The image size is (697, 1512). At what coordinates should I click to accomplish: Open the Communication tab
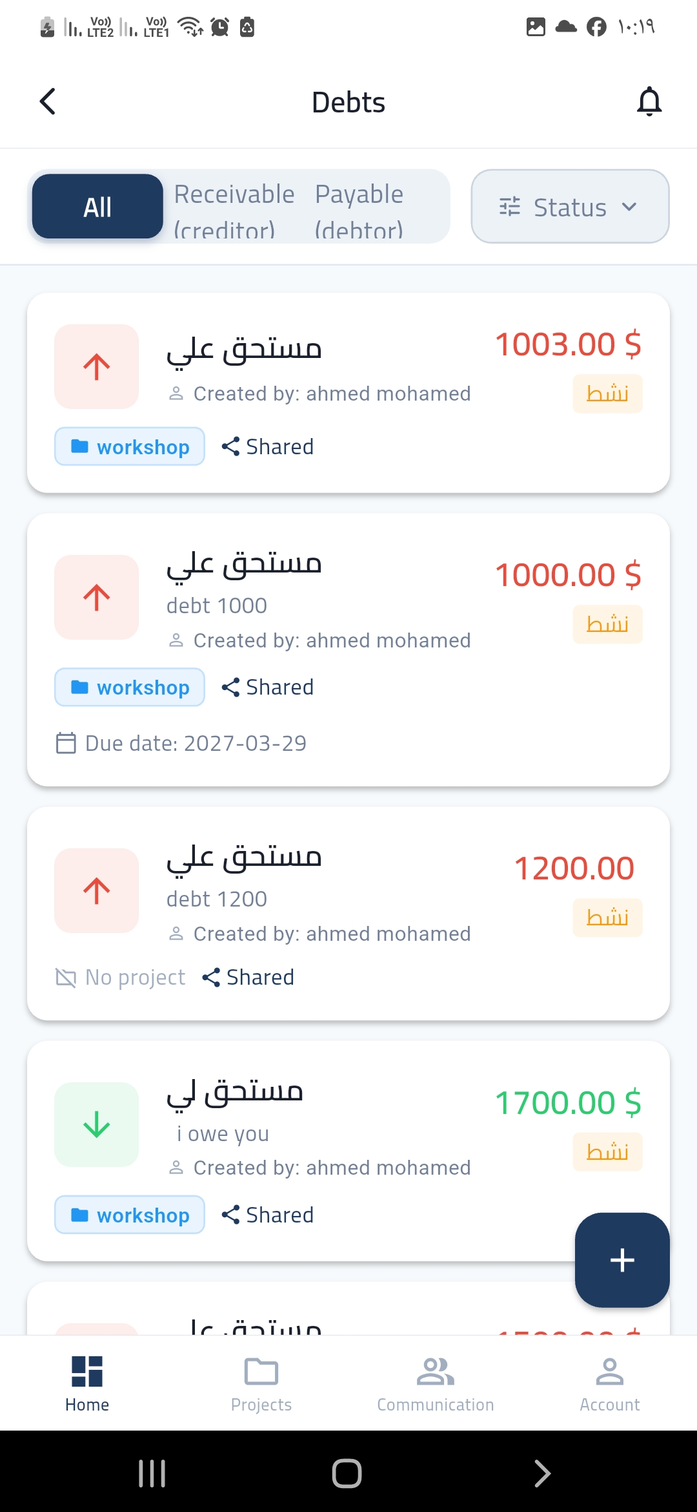(x=436, y=1384)
